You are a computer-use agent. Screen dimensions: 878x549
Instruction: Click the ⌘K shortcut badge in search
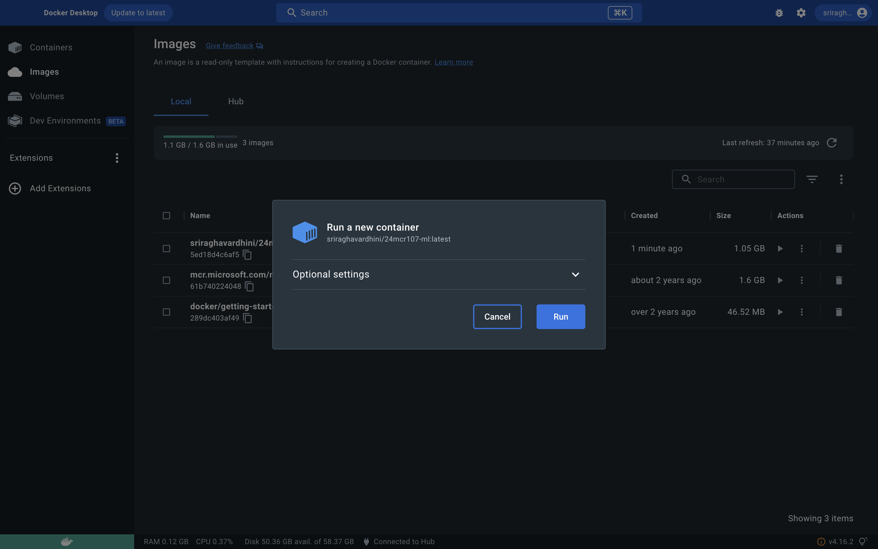click(620, 13)
